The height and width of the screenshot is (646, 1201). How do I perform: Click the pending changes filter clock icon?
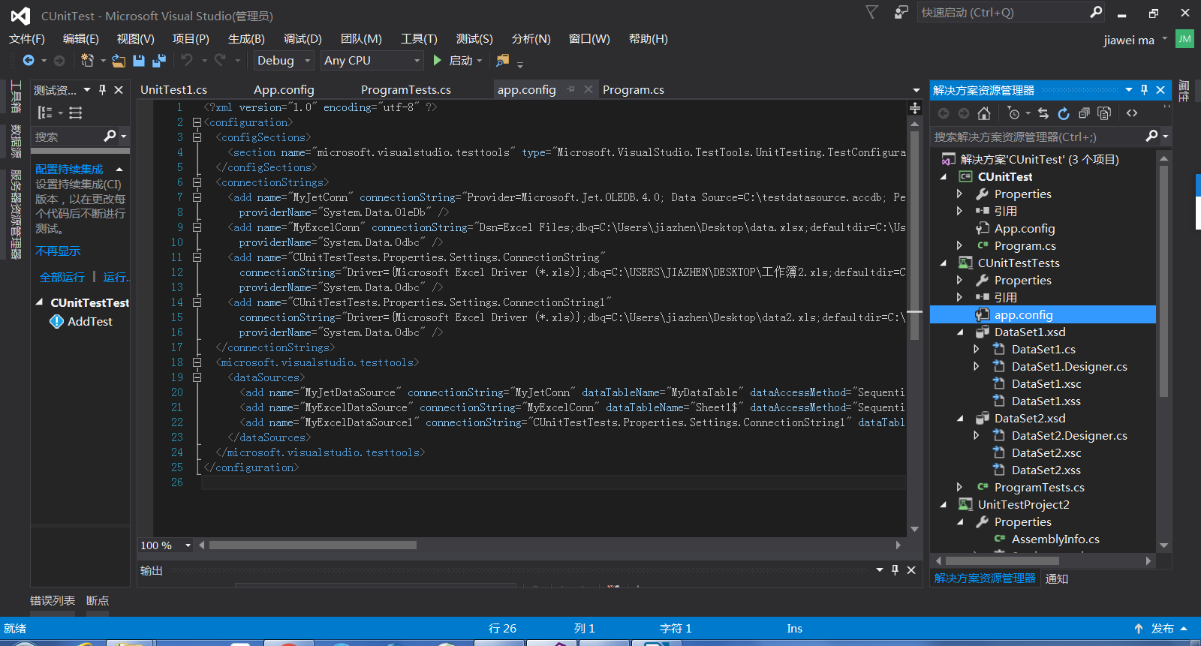[1013, 113]
